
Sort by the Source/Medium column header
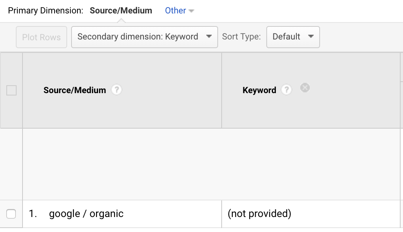(75, 90)
